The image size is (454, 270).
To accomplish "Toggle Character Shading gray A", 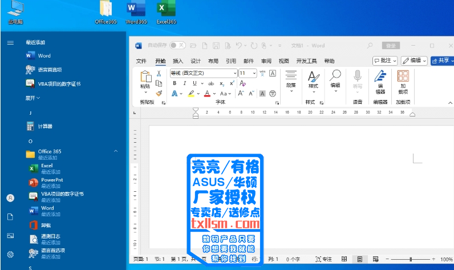I will [262, 93].
